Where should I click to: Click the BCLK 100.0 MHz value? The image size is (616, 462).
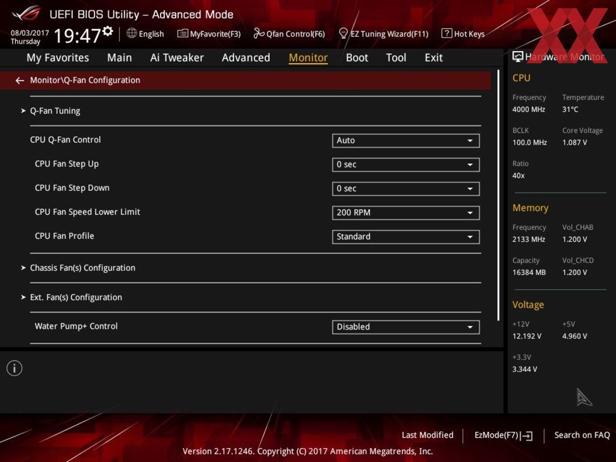coord(529,142)
